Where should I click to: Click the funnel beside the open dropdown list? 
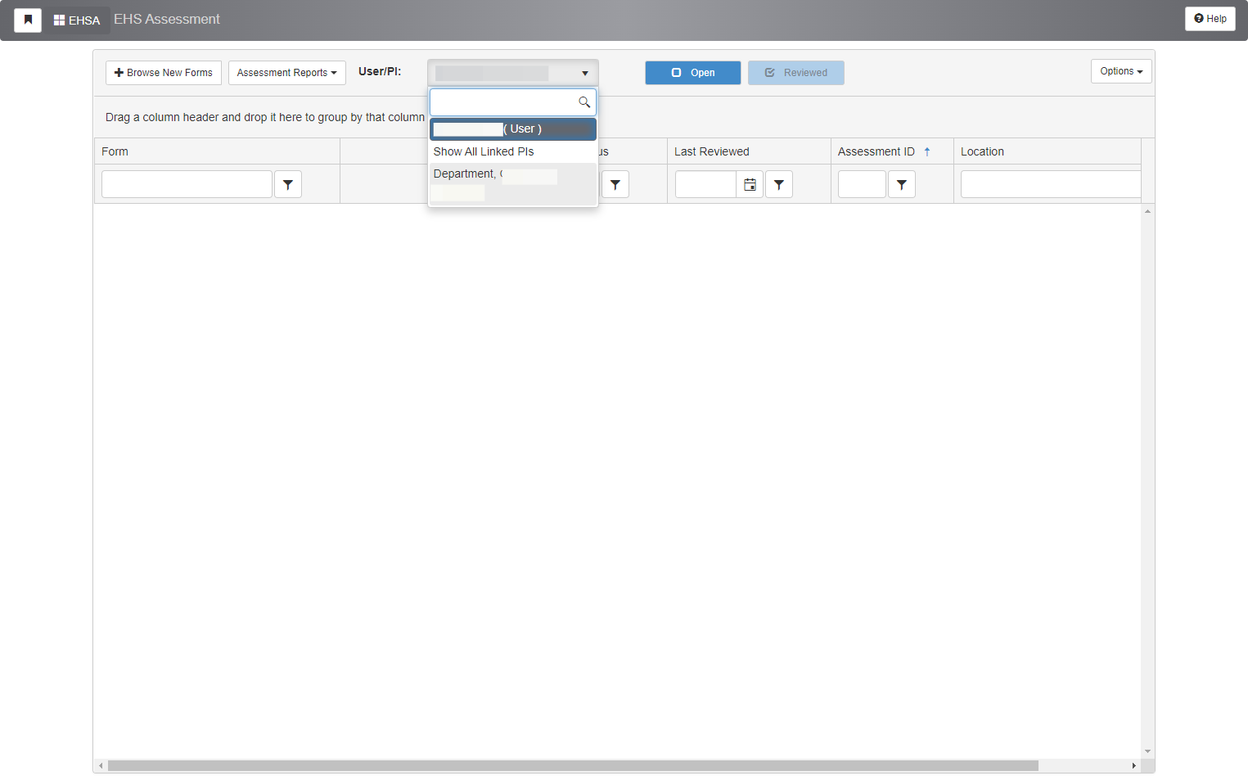click(615, 184)
